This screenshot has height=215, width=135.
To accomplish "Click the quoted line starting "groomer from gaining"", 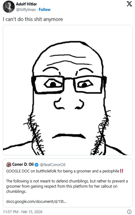I will pyautogui.click(x=62, y=186).
